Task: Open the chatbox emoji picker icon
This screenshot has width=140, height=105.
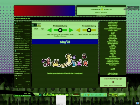Action: click(16, 87)
